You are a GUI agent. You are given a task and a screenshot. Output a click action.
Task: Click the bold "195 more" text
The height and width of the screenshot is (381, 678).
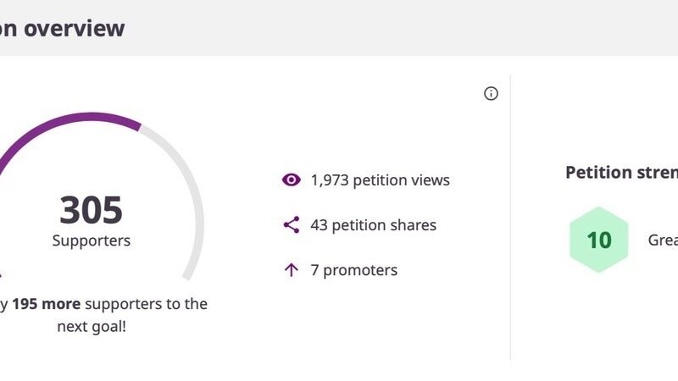[x=47, y=303]
